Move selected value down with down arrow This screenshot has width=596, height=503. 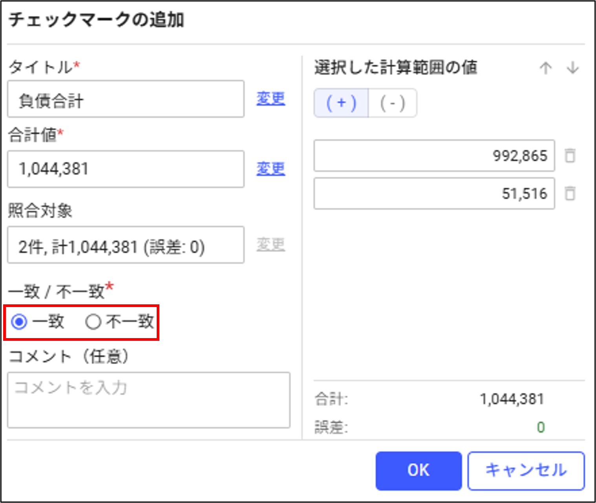point(573,68)
